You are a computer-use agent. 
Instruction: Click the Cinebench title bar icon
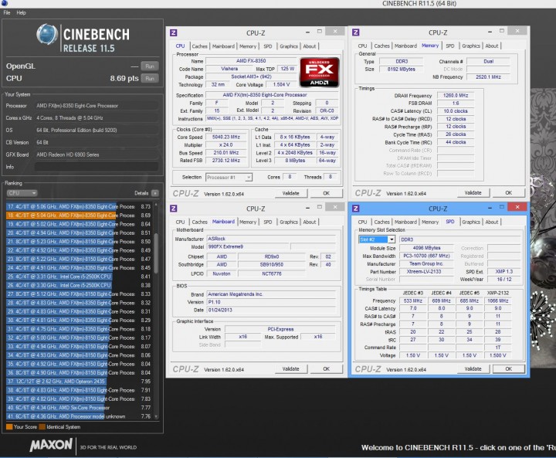[5, 4]
